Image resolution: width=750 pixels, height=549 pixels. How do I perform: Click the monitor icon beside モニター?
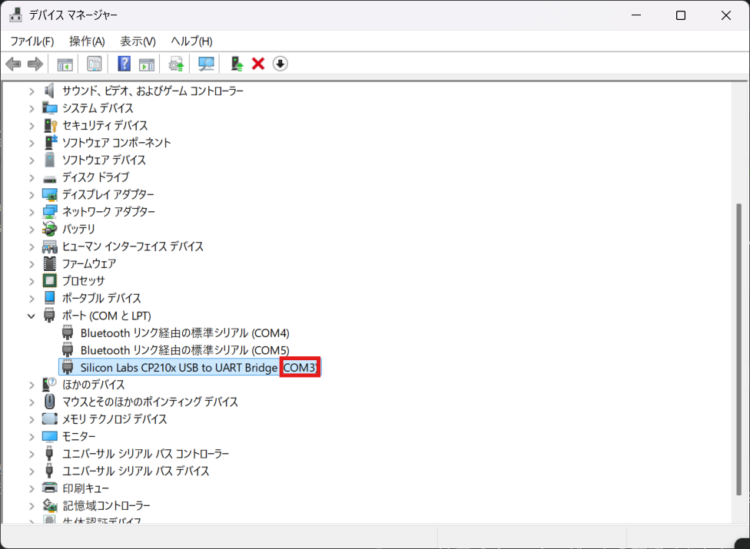click(x=50, y=436)
